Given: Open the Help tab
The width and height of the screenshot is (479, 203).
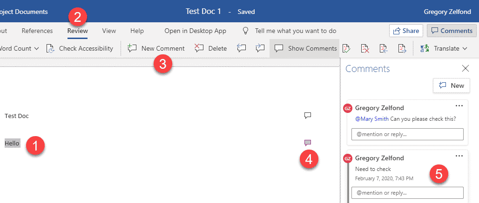Looking at the screenshot, I should [137, 31].
